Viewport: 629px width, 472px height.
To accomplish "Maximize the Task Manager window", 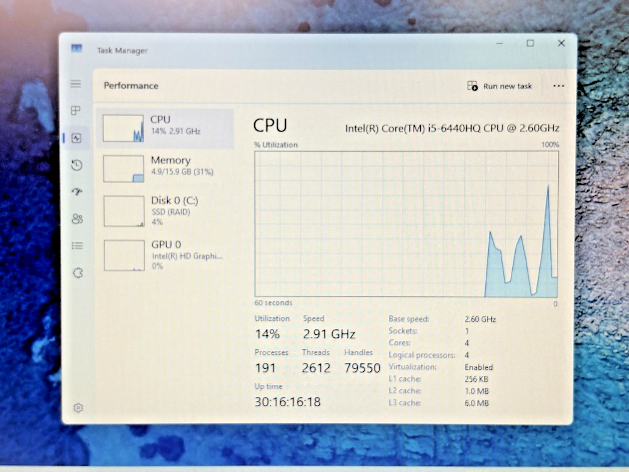I will click(530, 43).
